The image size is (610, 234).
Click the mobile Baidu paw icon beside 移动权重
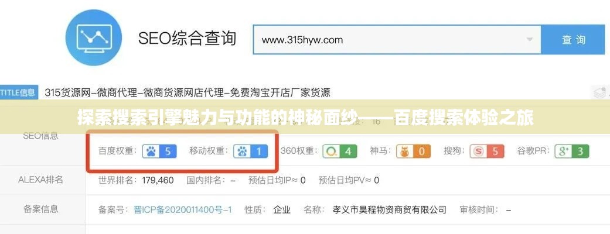(x=243, y=151)
